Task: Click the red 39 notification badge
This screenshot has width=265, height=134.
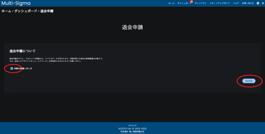Action: pyautogui.click(x=191, y=2)
